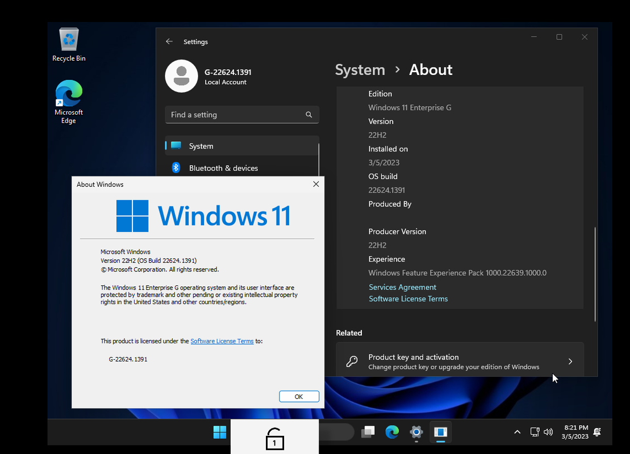Viewport: 630px width, 454px height.
Task: Open Task View from the taskbar
Action: (x=368, y=432)
